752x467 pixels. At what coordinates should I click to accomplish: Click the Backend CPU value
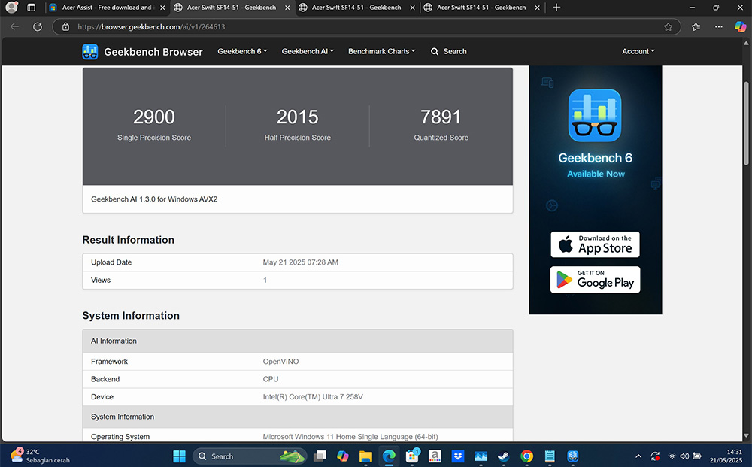tap(271, 379)
